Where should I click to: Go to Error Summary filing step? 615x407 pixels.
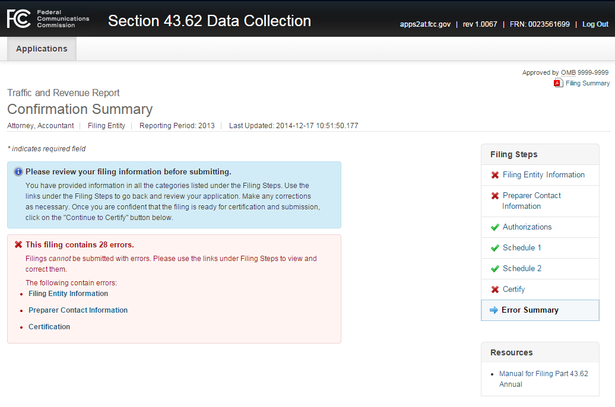pos(530,310)
